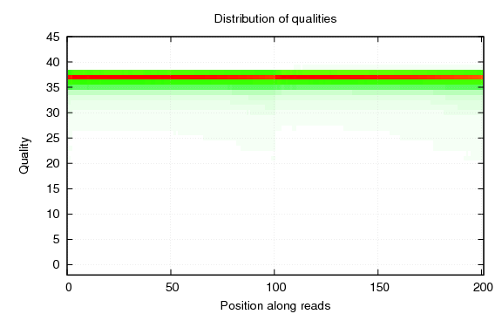Select the "Position along reads" x-axis label
The height and width of the screenshot is (314, 502).
pyautogui.click(x=275, y=305)
